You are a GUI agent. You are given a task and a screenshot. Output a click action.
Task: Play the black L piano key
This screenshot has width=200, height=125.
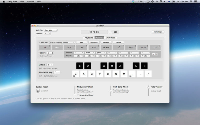[136, 66]
